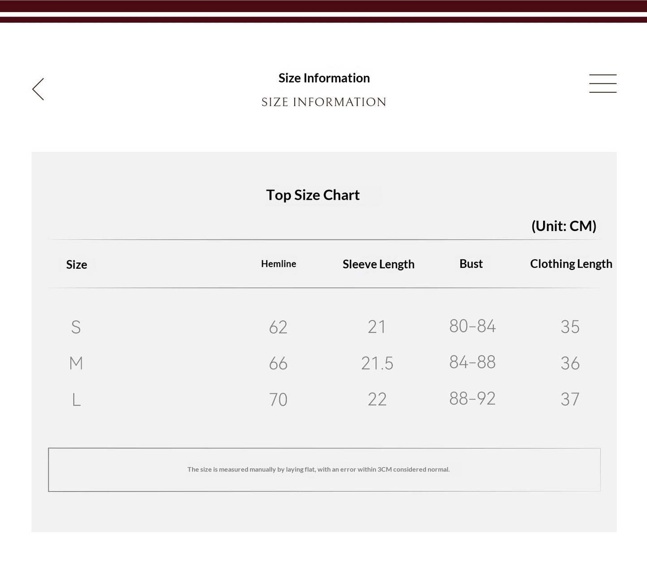The image size is (647, 576).
Task: Click the hemline value 70
Action: (278, 400)
